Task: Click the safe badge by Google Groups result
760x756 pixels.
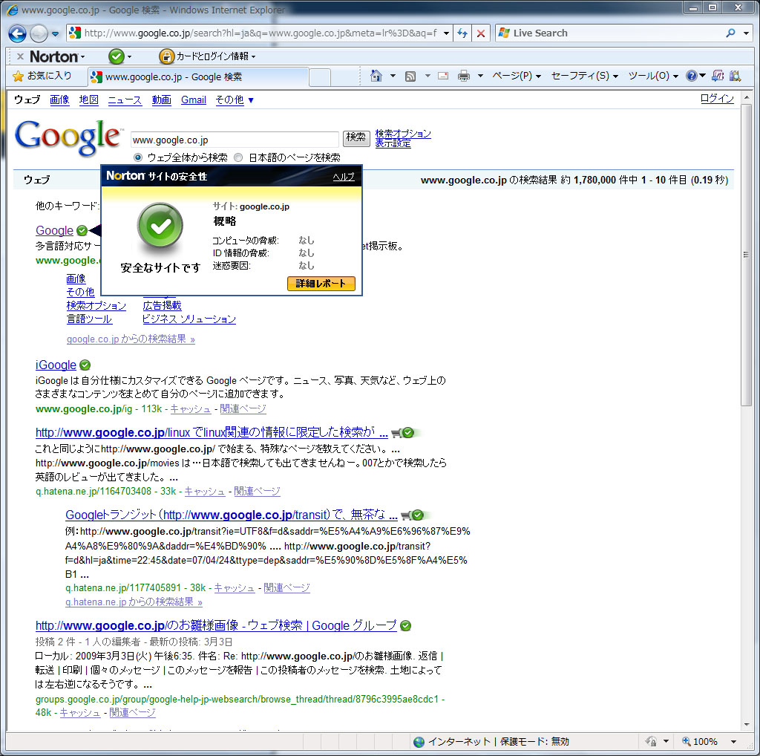Action: 406,625
